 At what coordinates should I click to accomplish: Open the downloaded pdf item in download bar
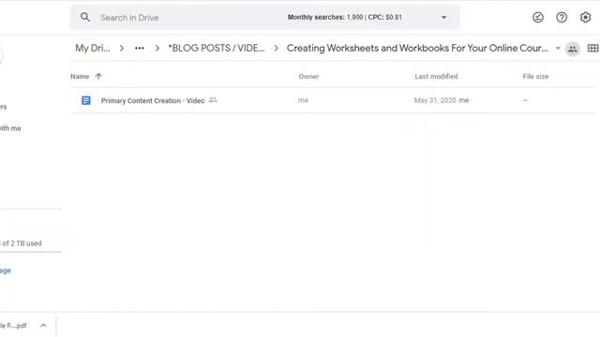point(13,326)
